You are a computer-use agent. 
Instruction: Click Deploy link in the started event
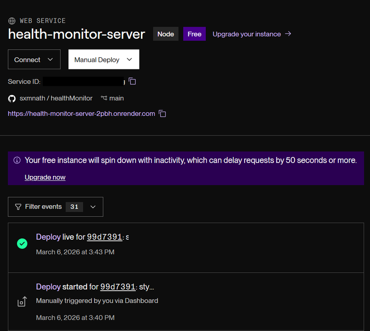tap(48, 287)
